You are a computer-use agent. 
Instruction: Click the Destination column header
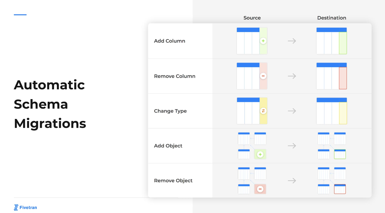331,18
